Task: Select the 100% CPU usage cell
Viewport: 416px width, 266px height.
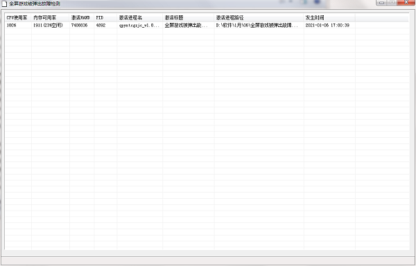Action: pos(18,25)
